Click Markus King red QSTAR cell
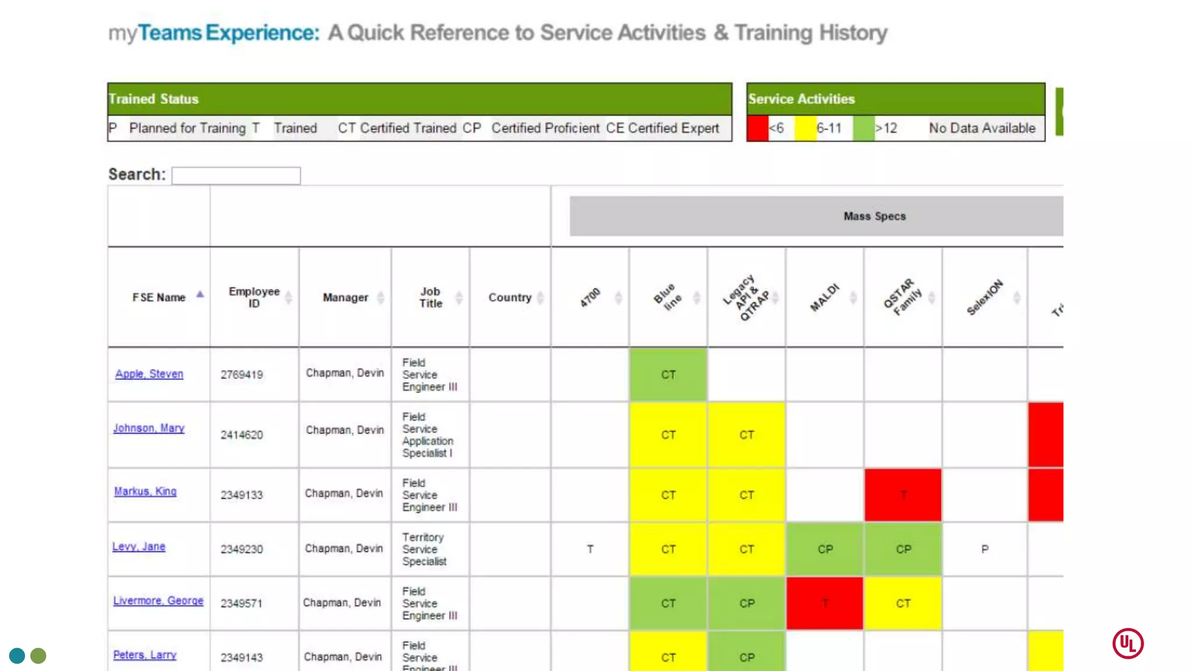1193x671 pixels. coord(903,495)
